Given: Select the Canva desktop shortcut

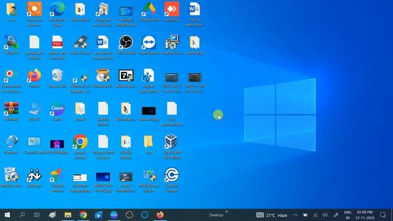Looking at the screenshot, I should (57, 112).
